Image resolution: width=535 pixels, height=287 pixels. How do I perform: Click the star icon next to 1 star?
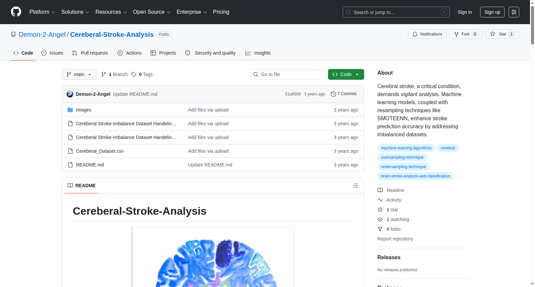coord(380,210)
